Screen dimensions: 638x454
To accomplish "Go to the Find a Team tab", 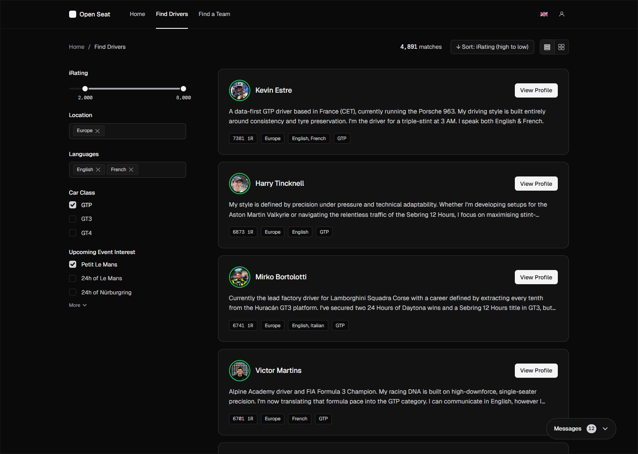I will click(x=214, y=14).
